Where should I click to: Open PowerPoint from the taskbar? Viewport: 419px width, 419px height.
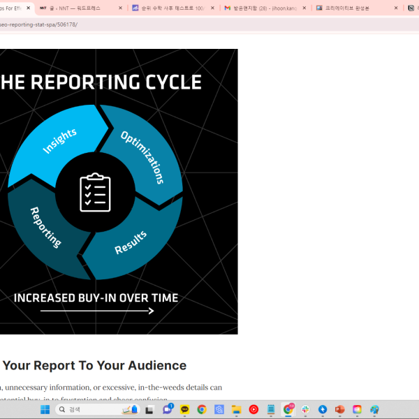pyautogui.click(x=340, y=409)
